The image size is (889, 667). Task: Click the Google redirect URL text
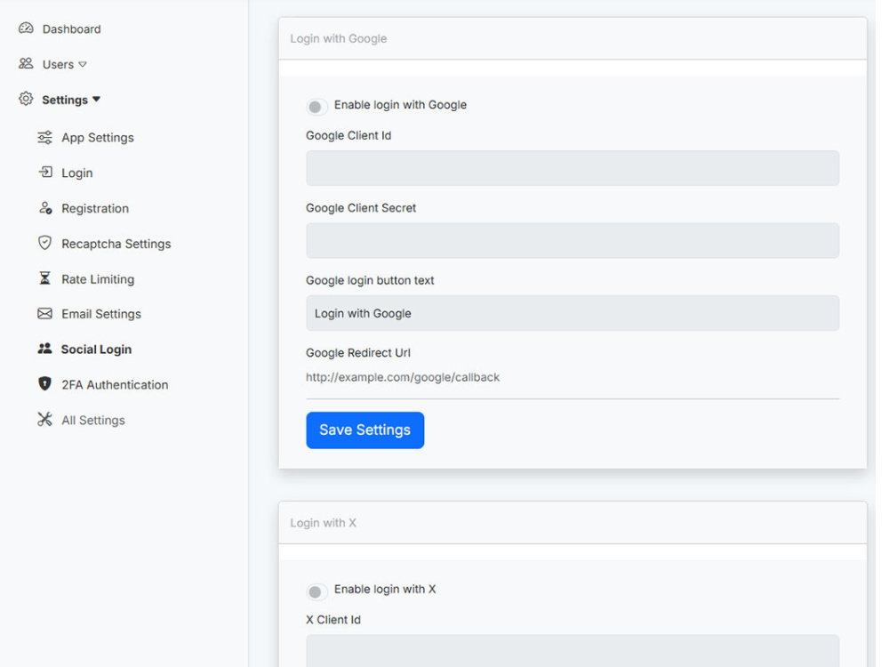tap(403, 377)
